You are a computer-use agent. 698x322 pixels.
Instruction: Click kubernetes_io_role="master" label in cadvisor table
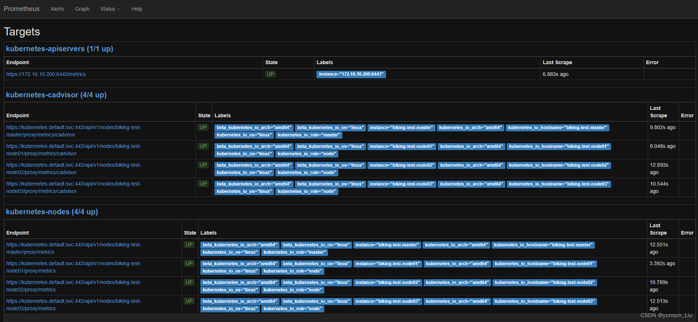[309, 135]
